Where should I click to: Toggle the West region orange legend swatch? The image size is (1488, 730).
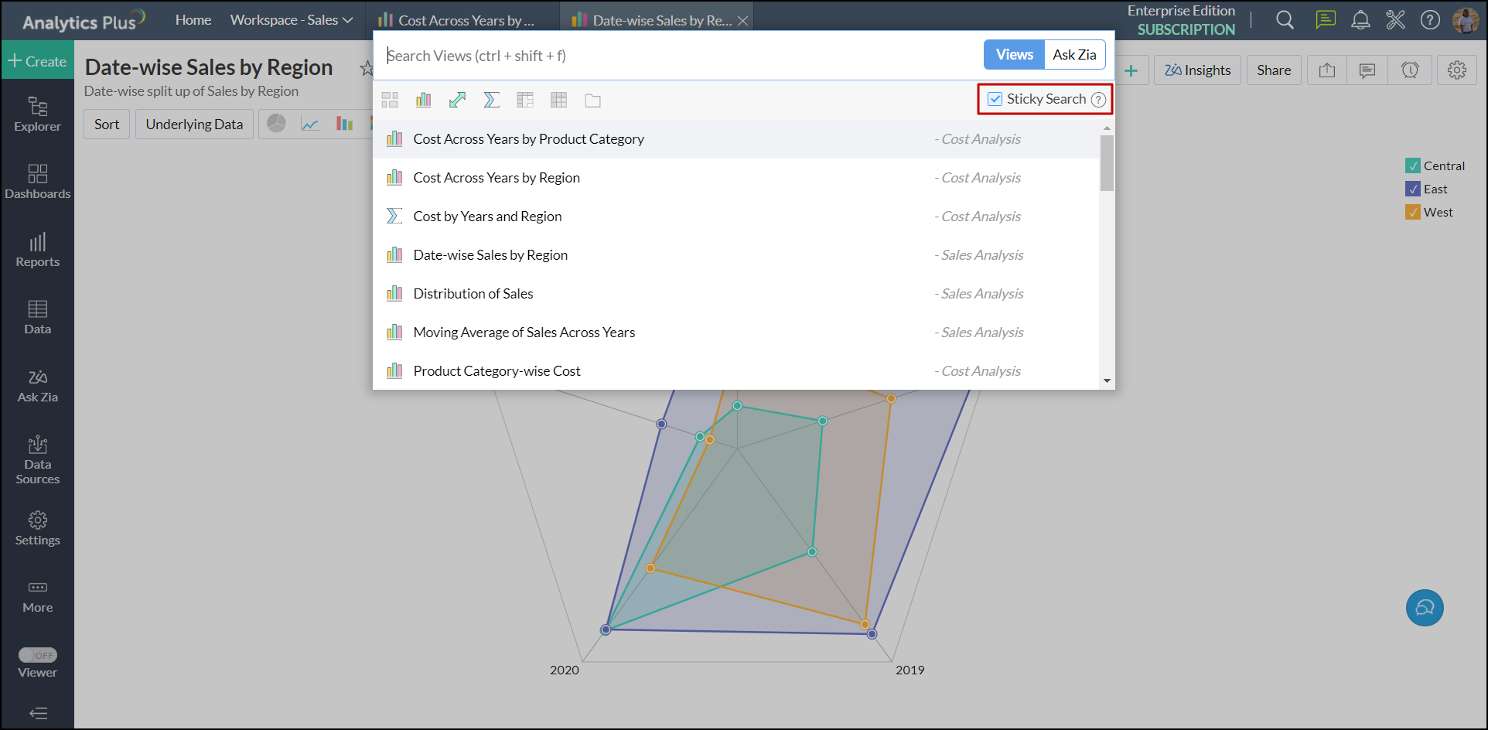coord(1413,212)
